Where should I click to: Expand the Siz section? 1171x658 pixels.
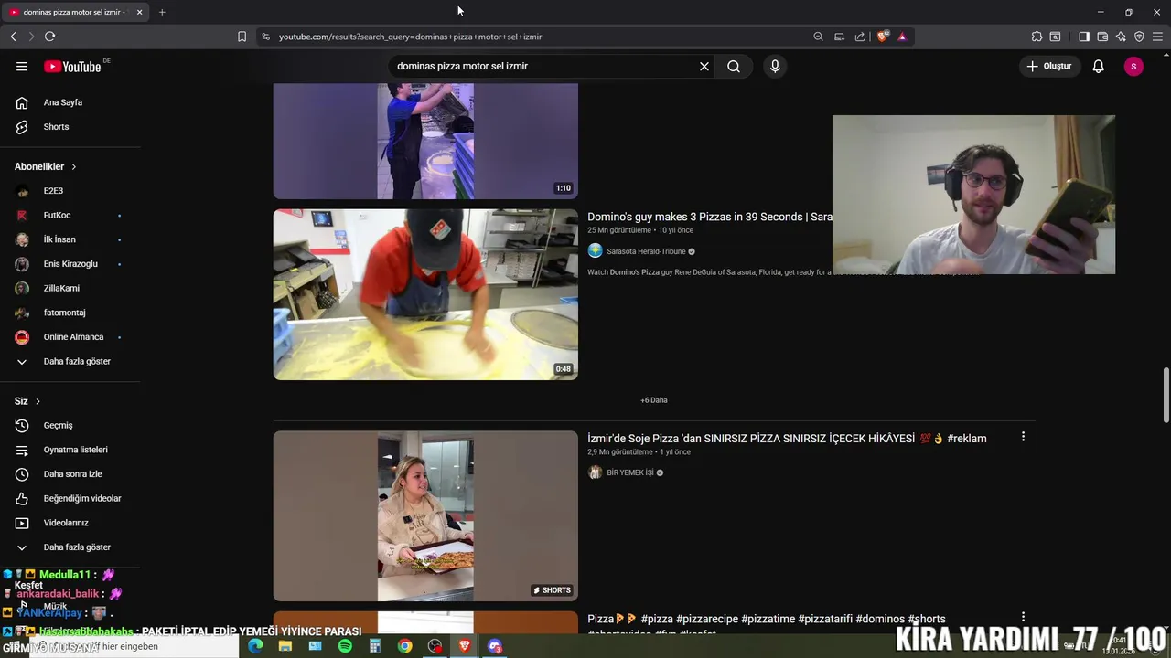click(x=27, y=401)
